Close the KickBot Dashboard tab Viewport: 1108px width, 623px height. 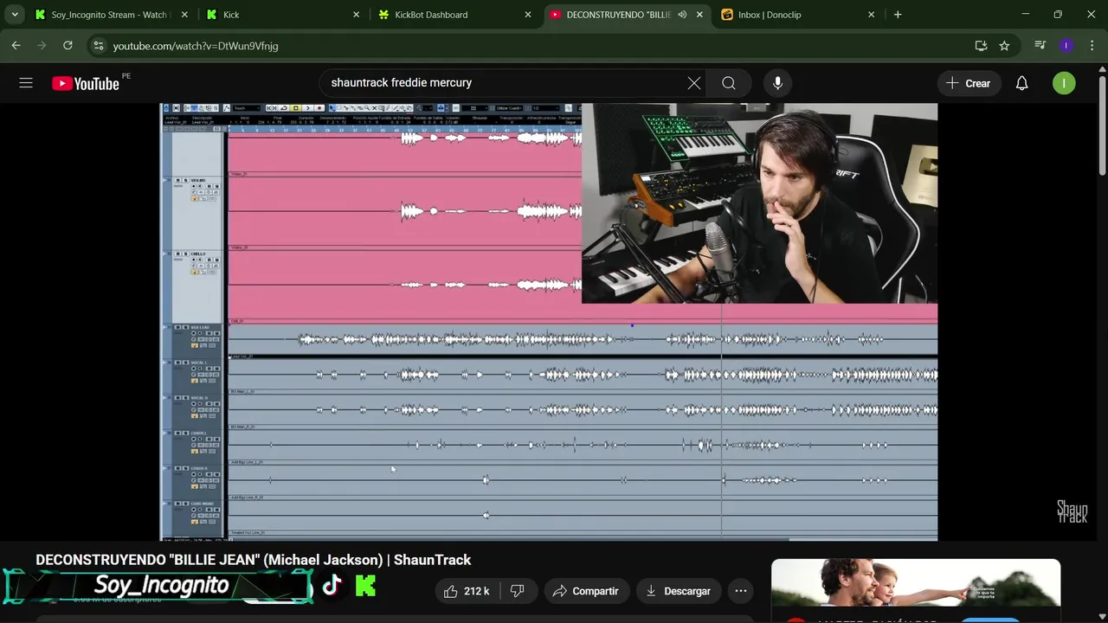click(528, 15)
